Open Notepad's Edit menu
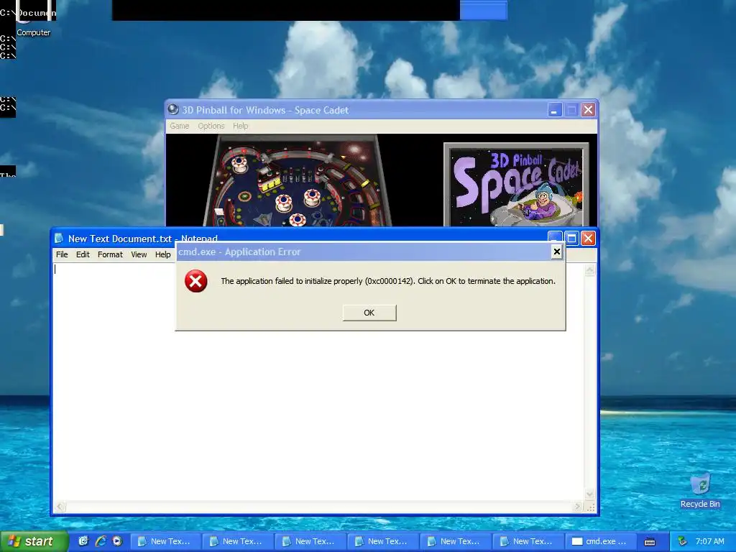Image resolution: width=736 pixels, height=552 pixels. [x=83, y=254]
